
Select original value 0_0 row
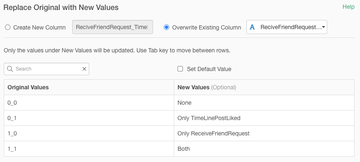point(89,103)
